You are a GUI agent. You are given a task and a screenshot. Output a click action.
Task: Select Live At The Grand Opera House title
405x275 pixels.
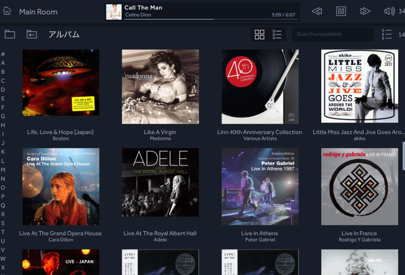(x=60, y=233)
